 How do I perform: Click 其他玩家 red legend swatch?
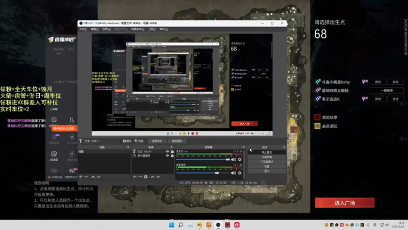point(317,118)
